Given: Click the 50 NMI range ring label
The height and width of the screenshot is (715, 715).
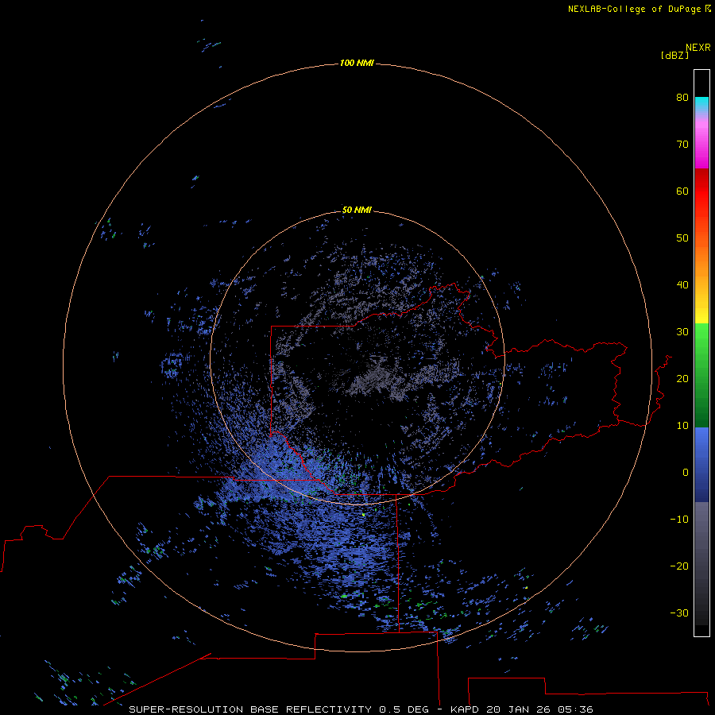Looking at the screenshot, I should (357, 210).
